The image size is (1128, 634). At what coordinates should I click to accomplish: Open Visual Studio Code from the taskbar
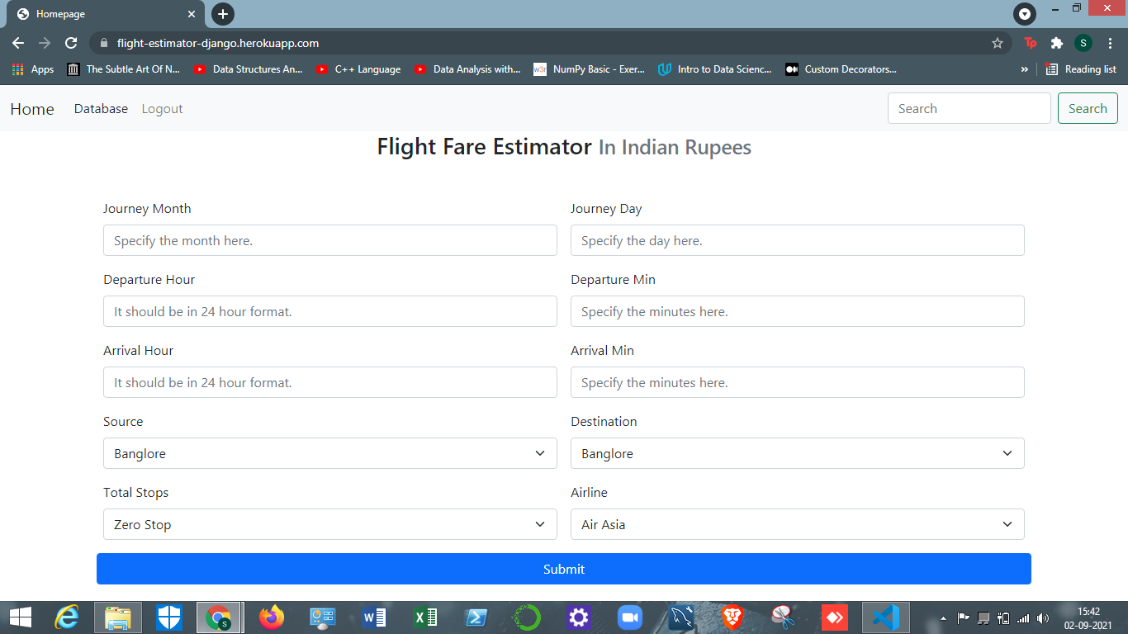[x=886, y=617]
